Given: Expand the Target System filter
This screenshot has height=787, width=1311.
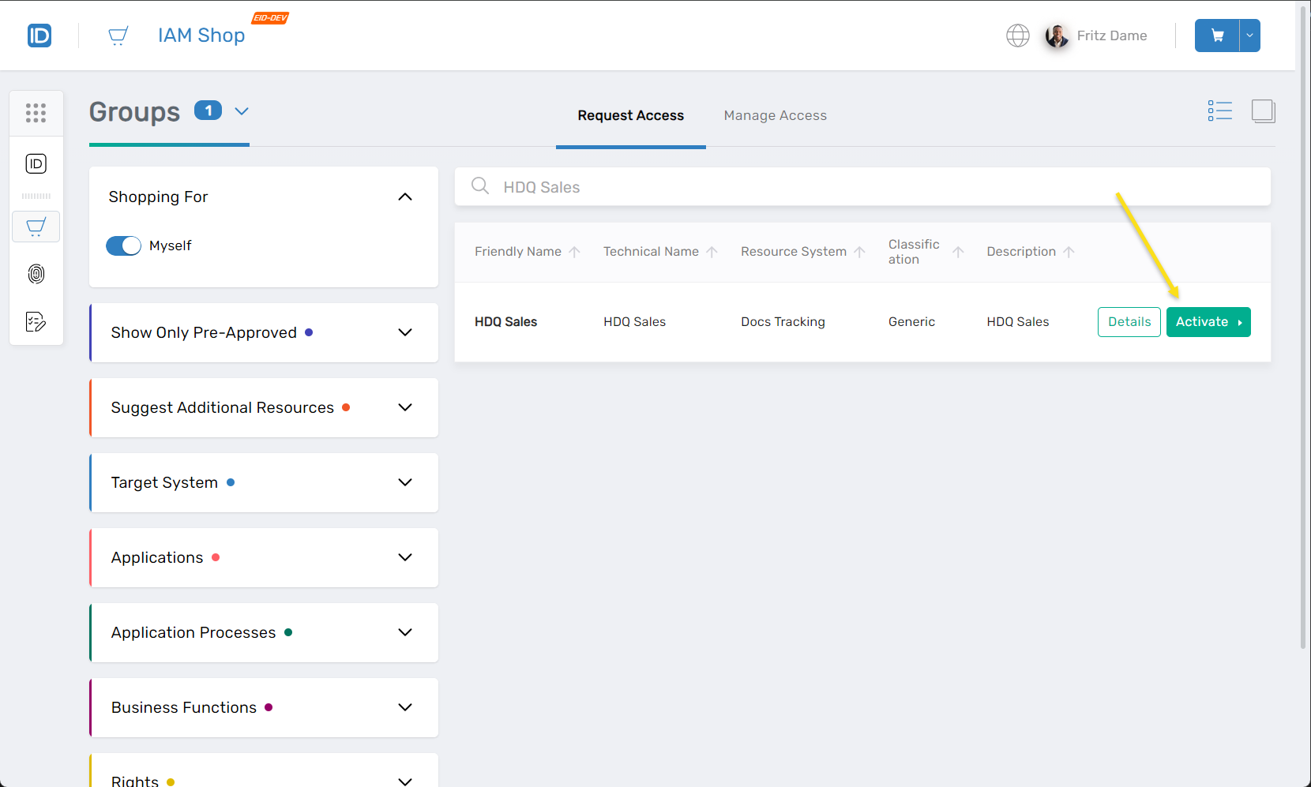Looking at the screenshot, I should pyautogui.click(x=404, y=482).
